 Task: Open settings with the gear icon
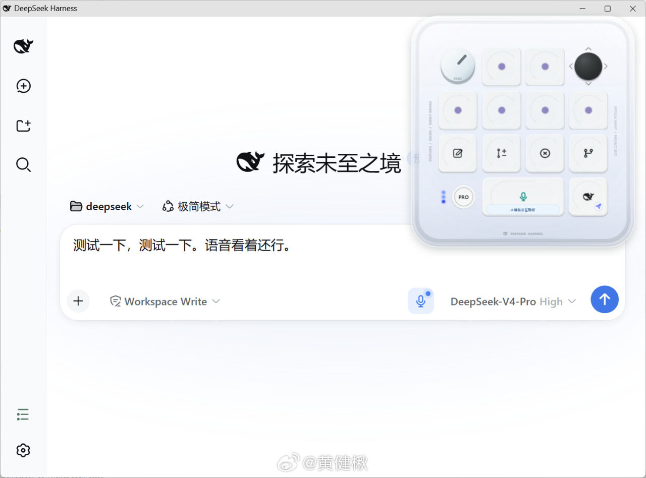point(23,450)
